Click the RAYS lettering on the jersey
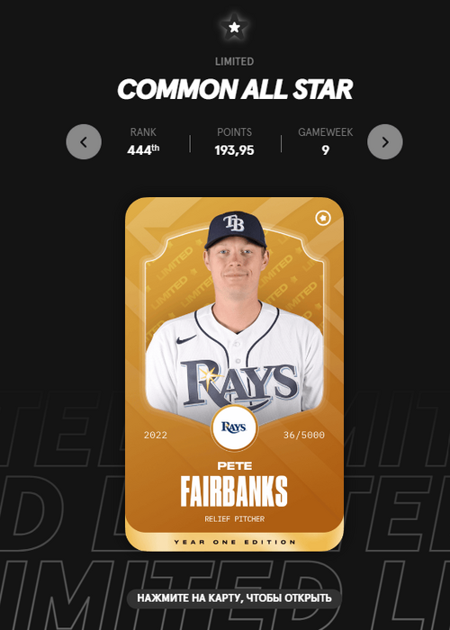 239,382
